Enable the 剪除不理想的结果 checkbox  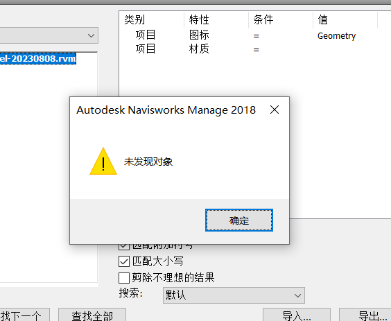(x=124, y=277)
